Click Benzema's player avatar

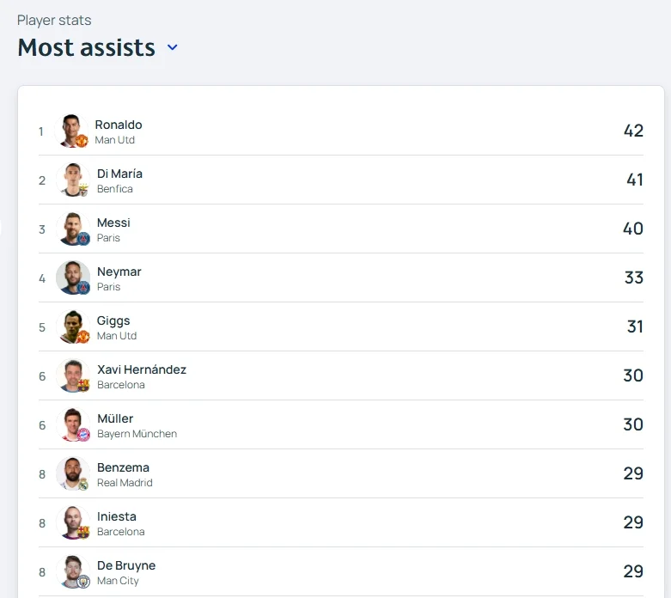(x=73, y=473)
